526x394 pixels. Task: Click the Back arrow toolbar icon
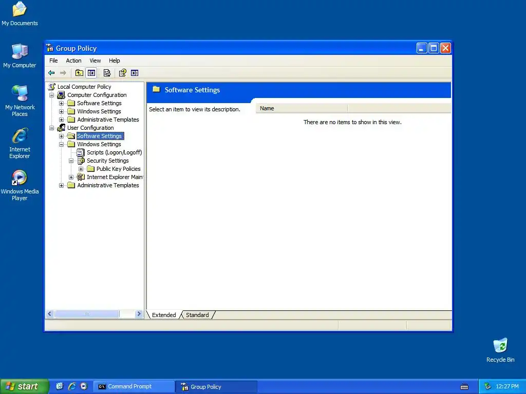(51, 73)
